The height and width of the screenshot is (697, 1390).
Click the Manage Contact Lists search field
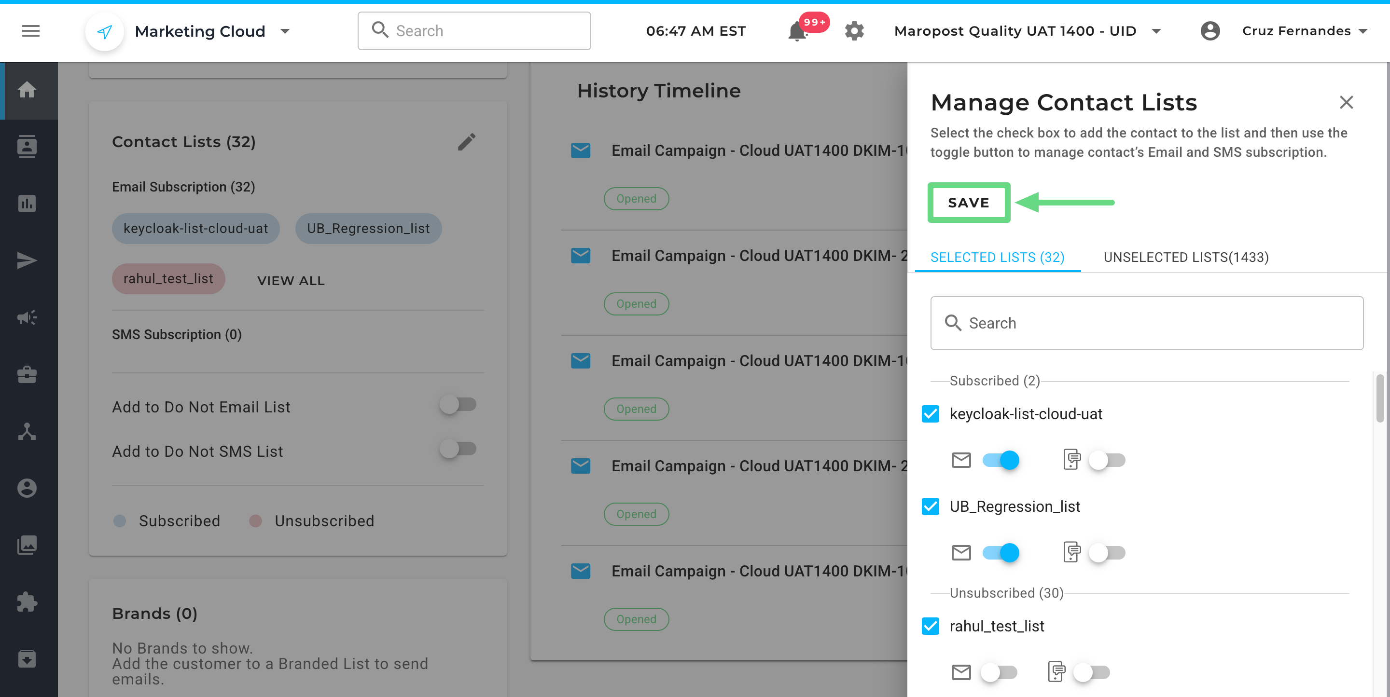point(1147,323)
